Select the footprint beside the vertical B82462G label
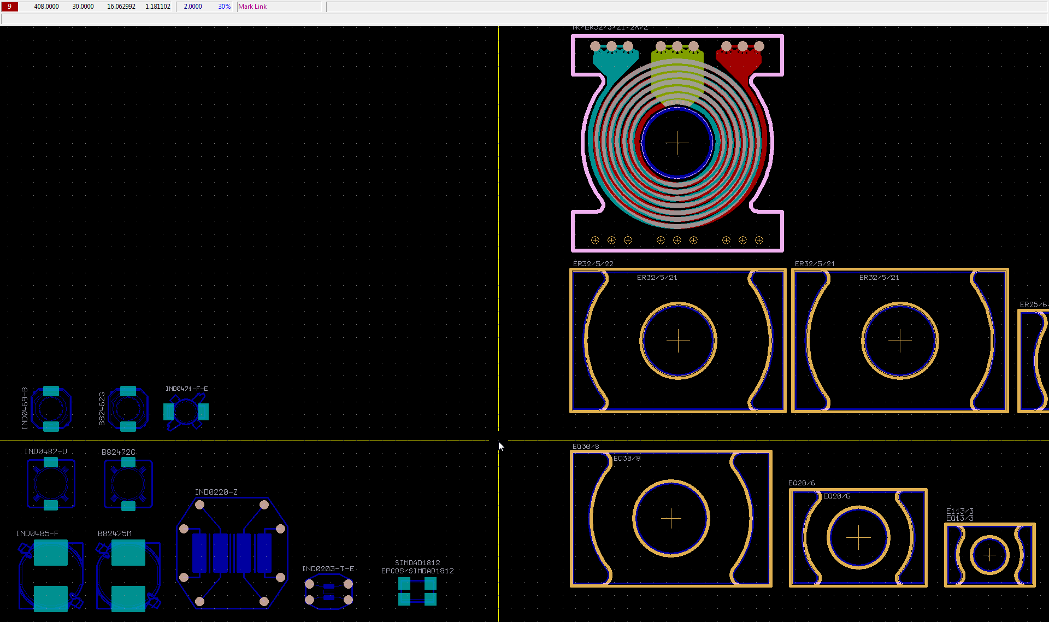Screen dimensions: 1049x622 coord(128,408)
